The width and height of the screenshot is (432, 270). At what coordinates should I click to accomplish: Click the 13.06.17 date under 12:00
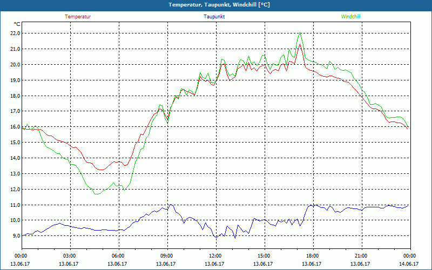pos(214,264)
